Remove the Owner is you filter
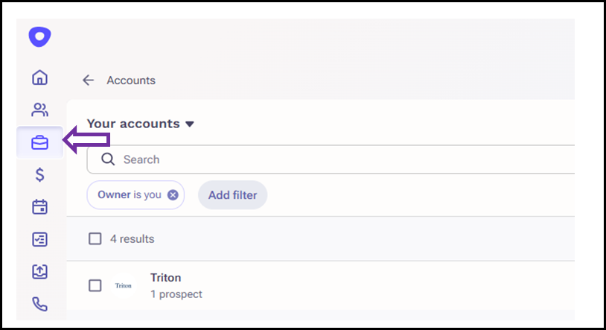 (173, 195)
